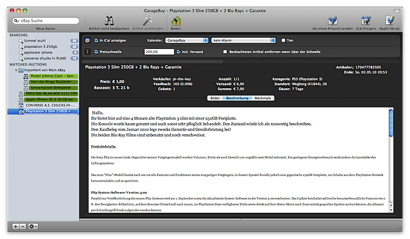410x239 pixels.
Task: Click the toolbar toggle pill button in title bar
Action: [397, 11]
